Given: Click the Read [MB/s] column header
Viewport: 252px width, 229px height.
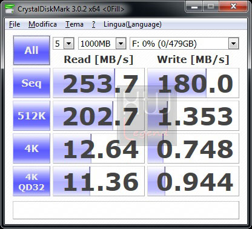Looking at the screenshot, I should pos(99,59).
